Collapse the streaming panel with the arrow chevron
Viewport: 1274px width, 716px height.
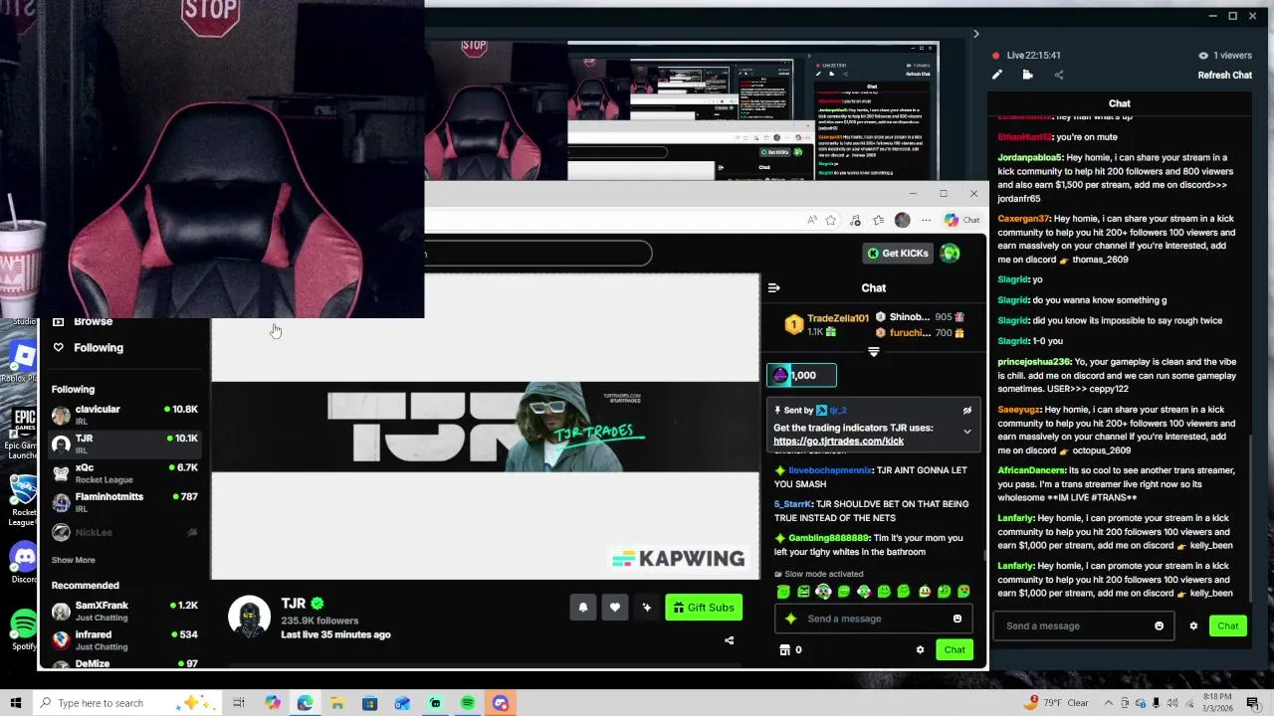pos(975,34)
